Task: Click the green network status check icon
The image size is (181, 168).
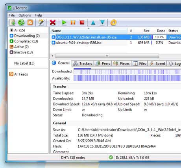Action: pos(111,157)
